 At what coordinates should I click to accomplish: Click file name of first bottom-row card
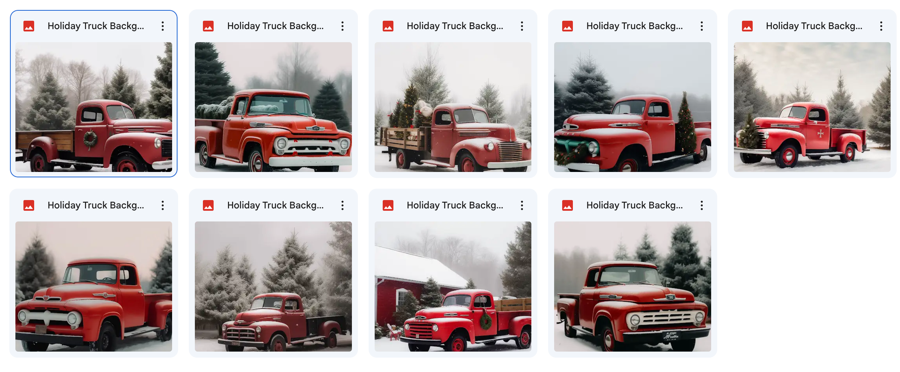pos(96,205)
